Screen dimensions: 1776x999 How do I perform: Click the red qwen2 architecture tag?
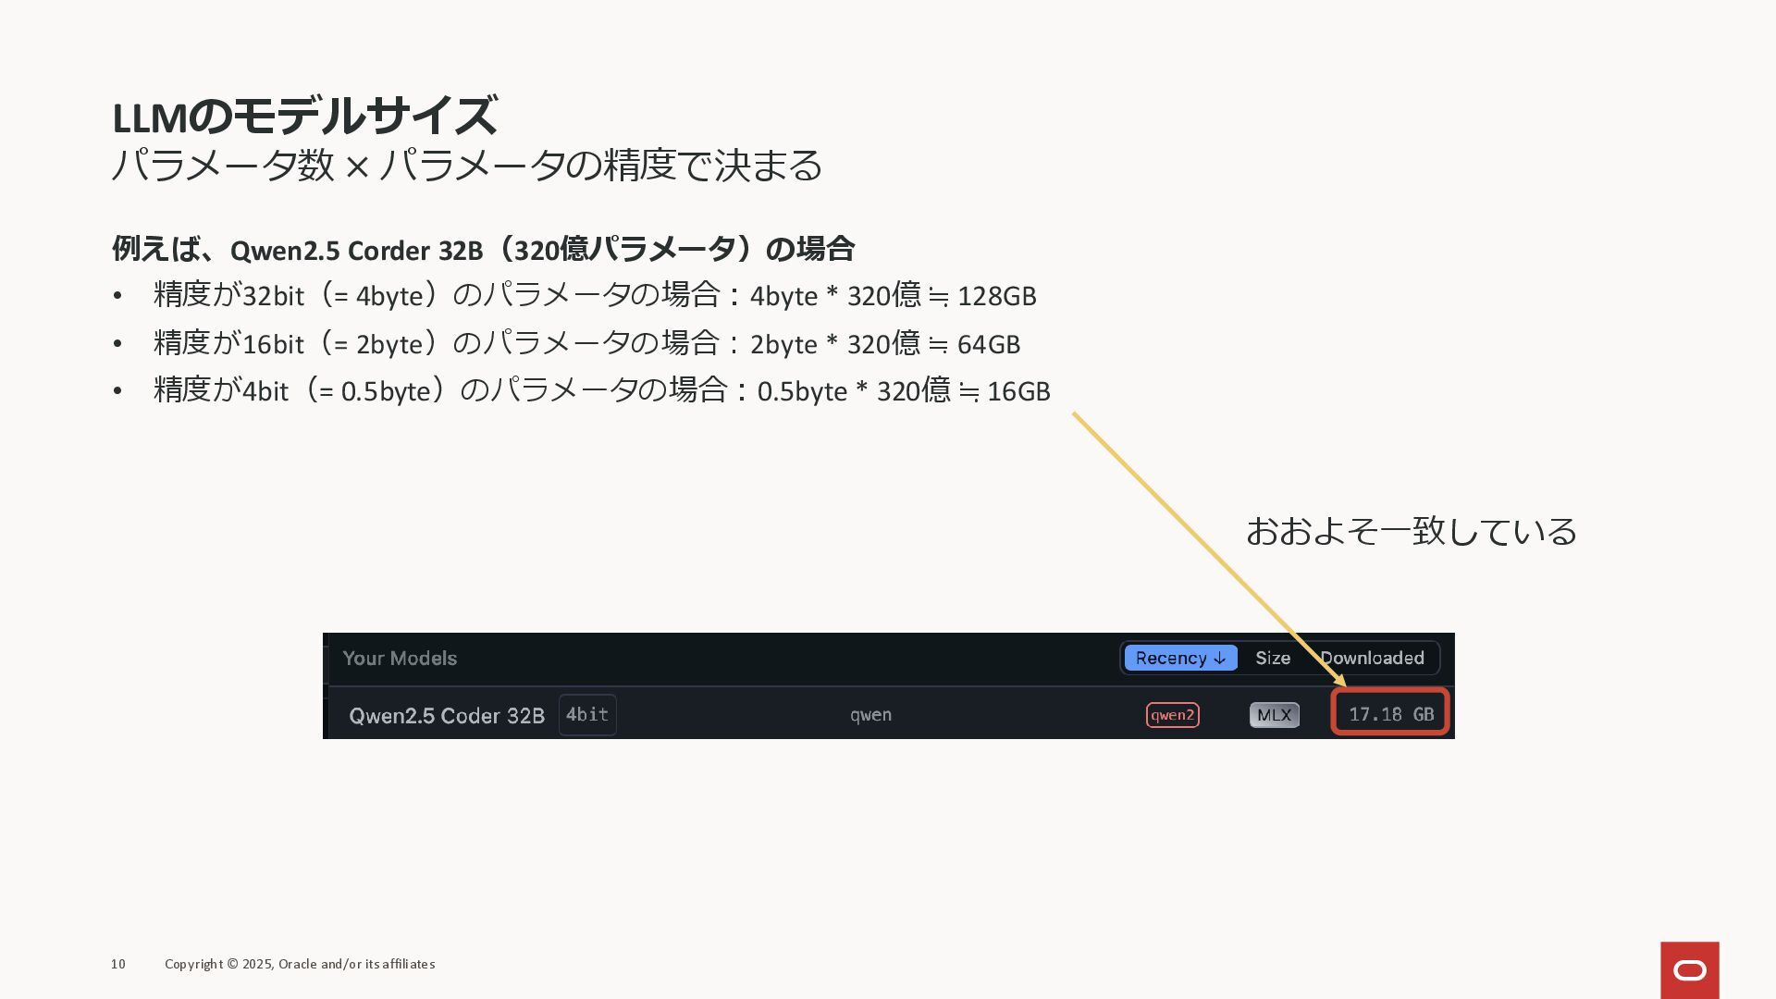pos(1172,715)
